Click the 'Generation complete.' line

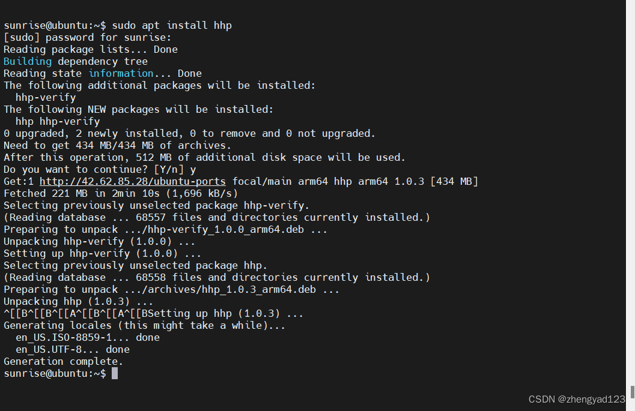[x=63, y=361]
